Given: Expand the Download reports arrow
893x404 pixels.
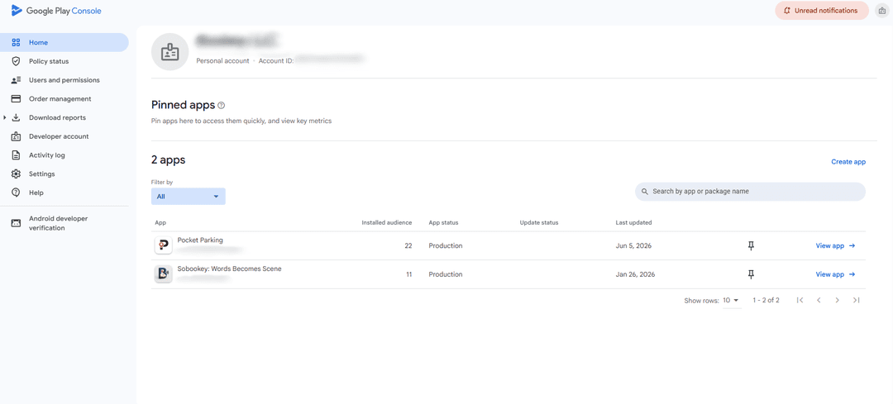Looking at the screenshot, I should 5,118.
